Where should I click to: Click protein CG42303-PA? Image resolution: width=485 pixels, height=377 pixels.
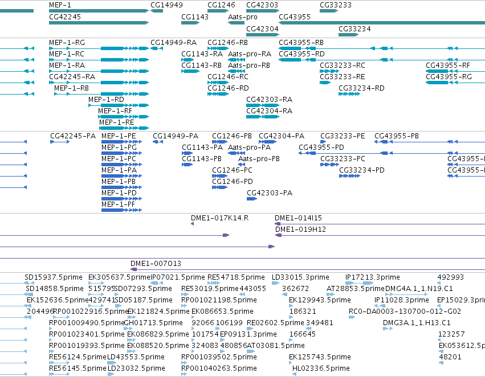click(x=252, y=199)
